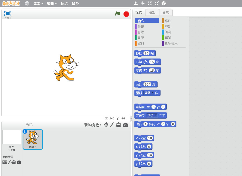Open the 編輯 menu

tap(52, 4)
